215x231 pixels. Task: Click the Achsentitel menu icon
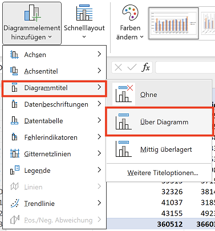coord(14,71)
